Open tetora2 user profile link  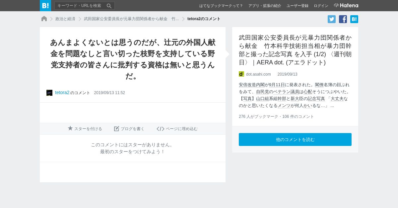pyautogui.click(x=62, y=92)
